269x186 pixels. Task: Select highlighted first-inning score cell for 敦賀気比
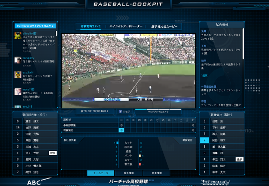121,130
